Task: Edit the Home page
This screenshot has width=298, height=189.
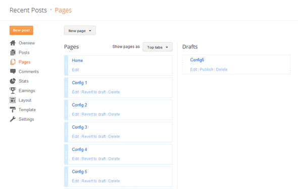Action: click(x=75, y=70)
